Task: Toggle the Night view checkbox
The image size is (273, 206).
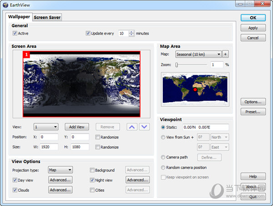Action: pos(92,180)
